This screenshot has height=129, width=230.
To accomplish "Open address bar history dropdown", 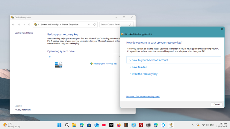I will [89, 24].
